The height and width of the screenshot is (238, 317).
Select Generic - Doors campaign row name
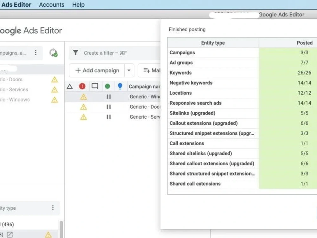(145, 107)
